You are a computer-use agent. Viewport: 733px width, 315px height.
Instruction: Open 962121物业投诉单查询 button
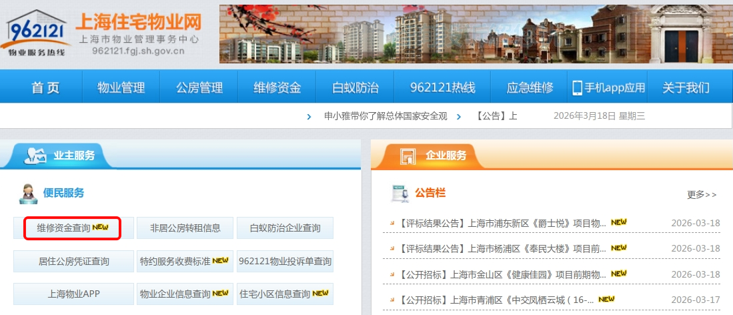[285, 261]
